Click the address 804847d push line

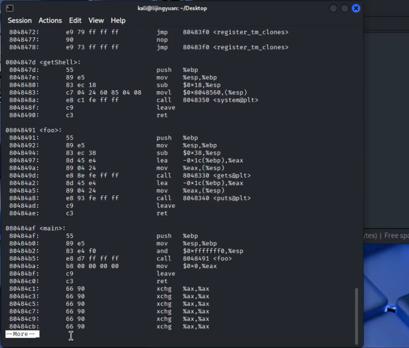coord(104,70)
